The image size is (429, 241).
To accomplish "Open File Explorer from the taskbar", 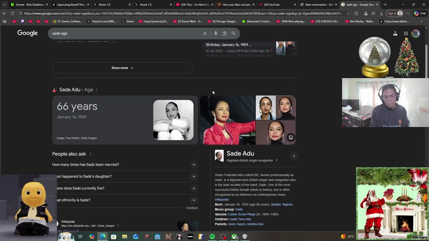I will pos(125,237).
